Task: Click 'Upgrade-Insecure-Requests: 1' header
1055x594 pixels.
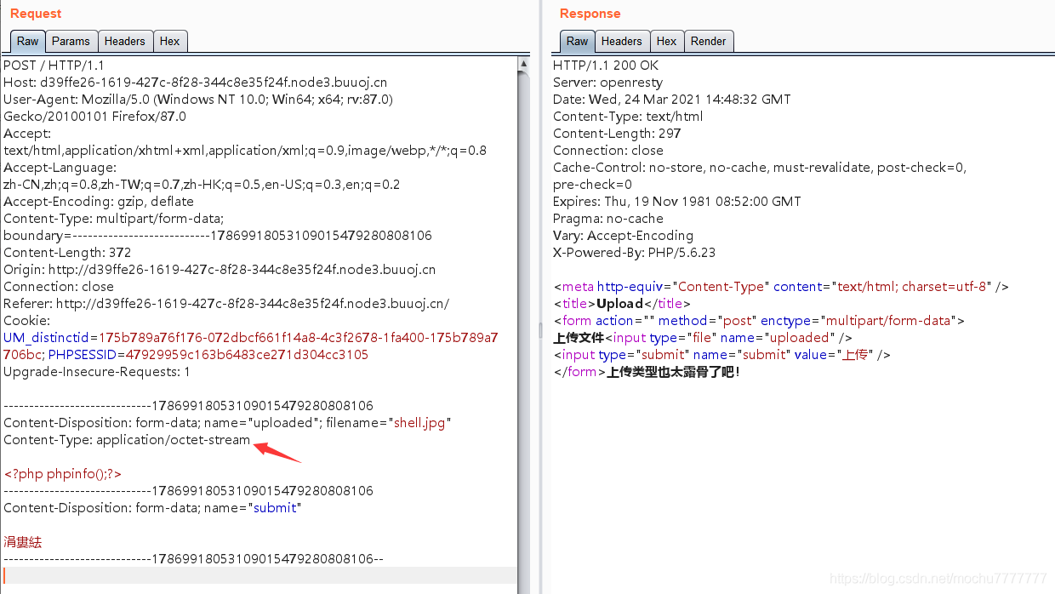Action: click(97, 372)
